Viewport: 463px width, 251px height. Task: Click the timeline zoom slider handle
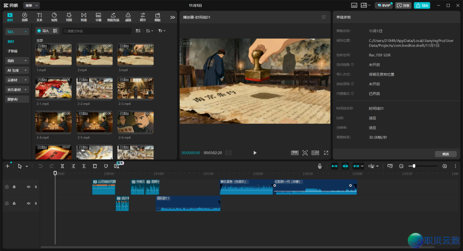point(414,166)
